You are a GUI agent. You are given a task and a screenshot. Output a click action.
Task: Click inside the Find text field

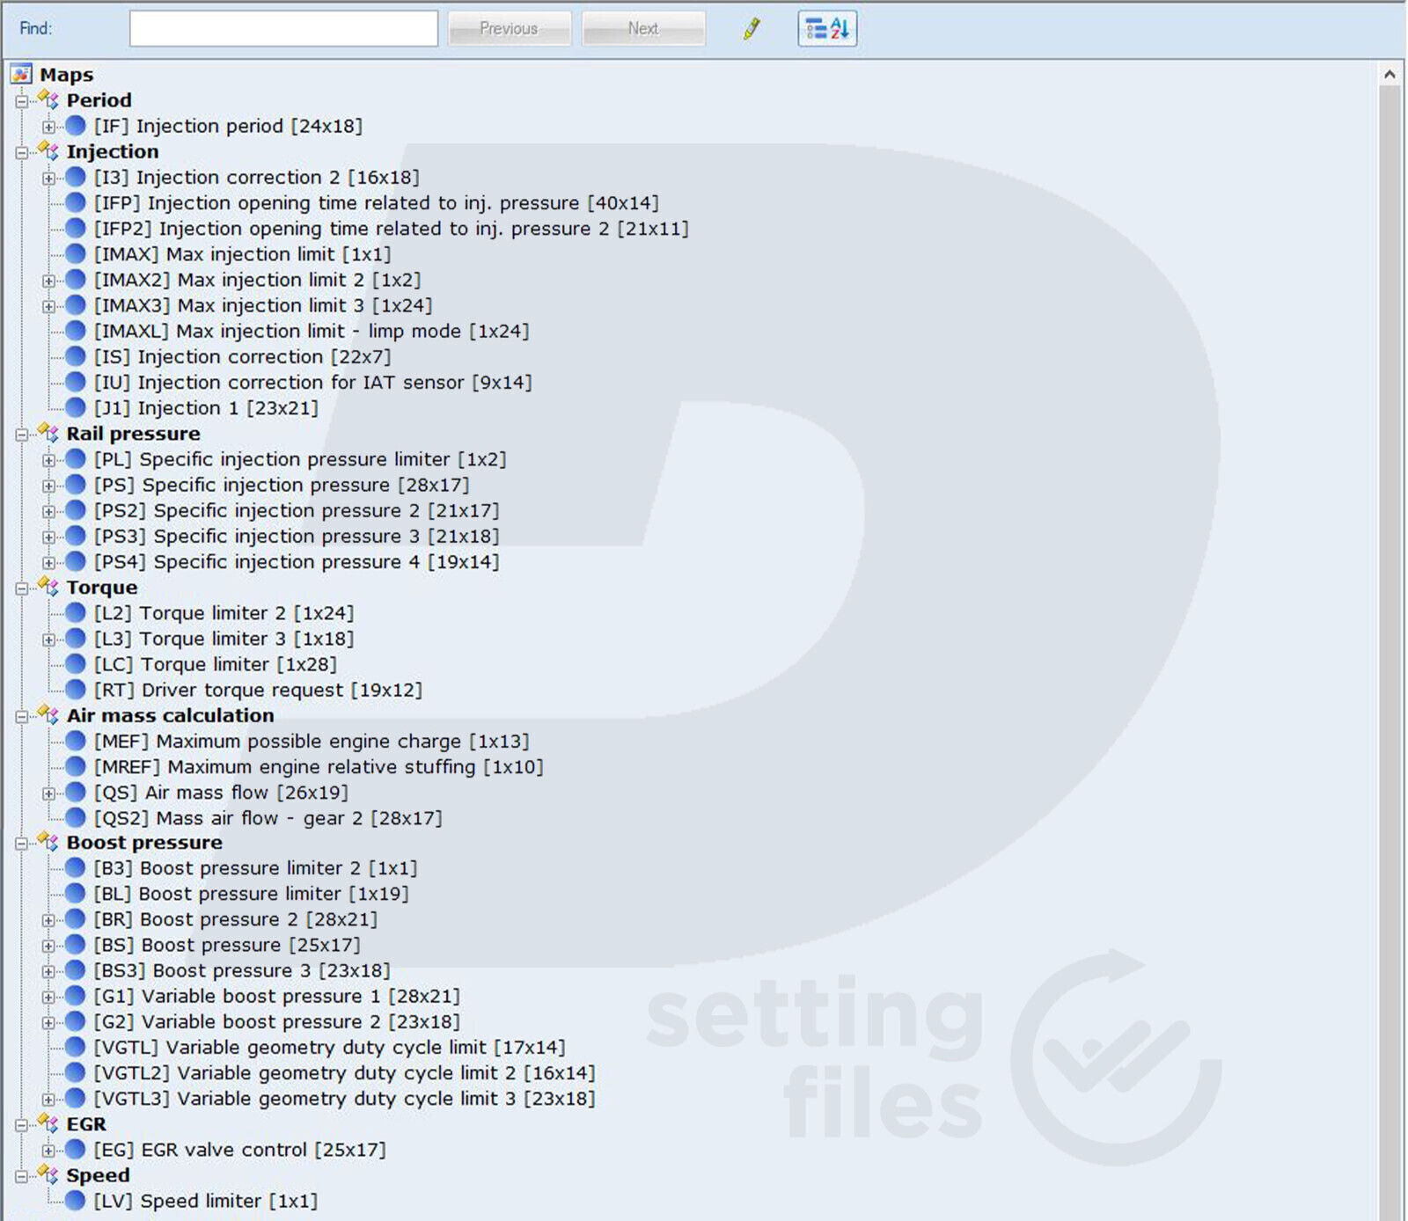(283, 29)
